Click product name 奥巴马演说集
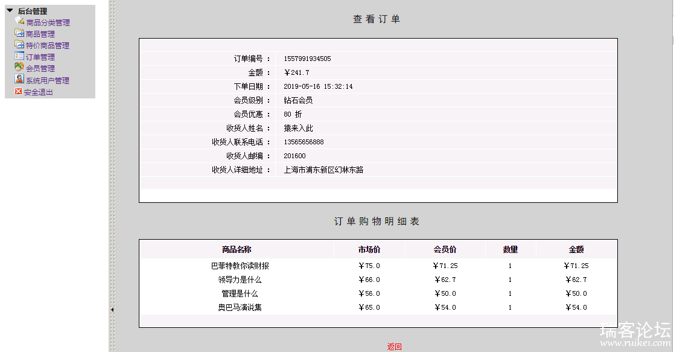 click(240, 307)
